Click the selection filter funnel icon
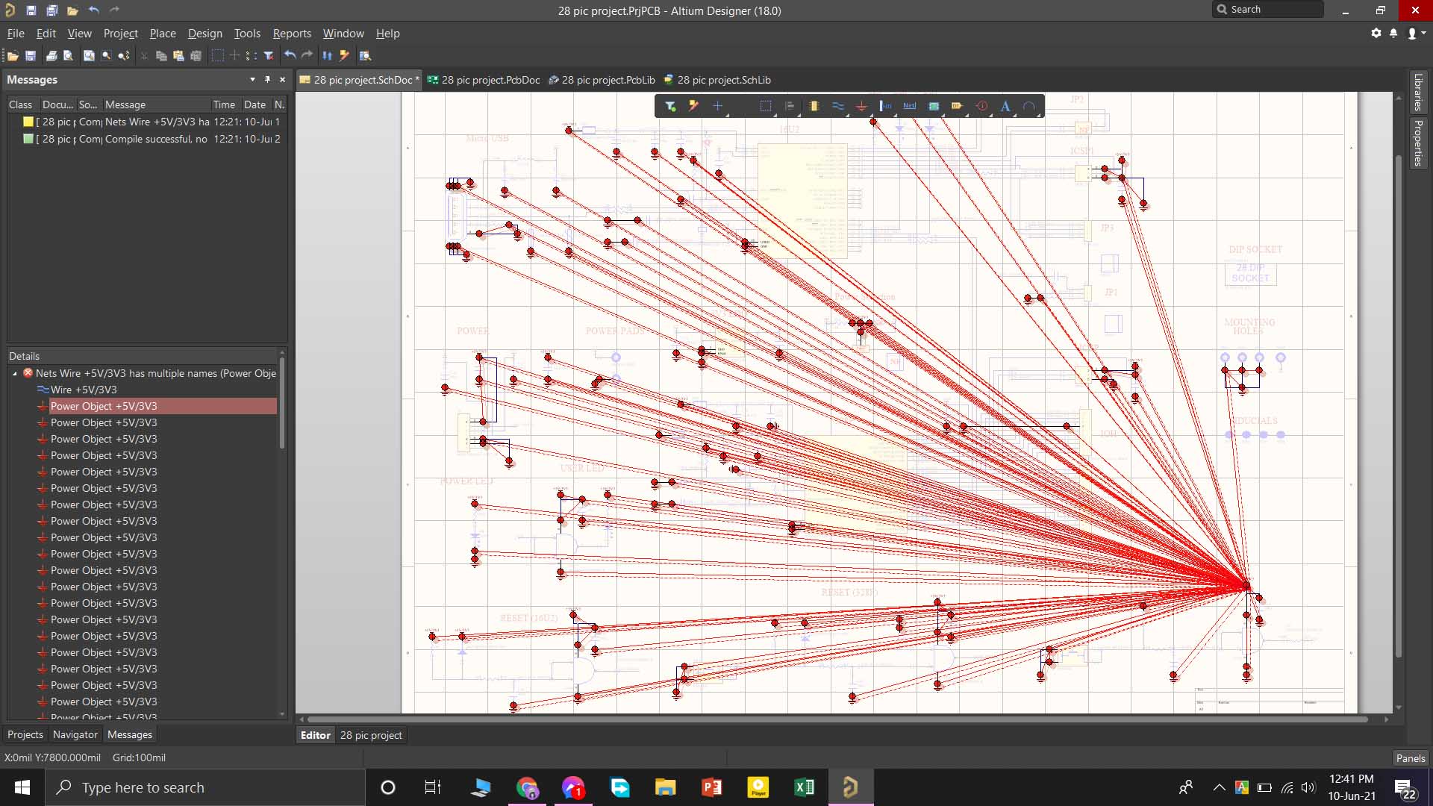Screen dimensions: 1433x806 (x=670, y=106)
